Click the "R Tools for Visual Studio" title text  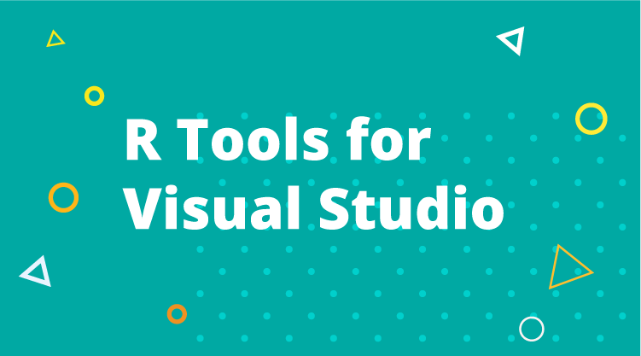click(x=314, y=173)
